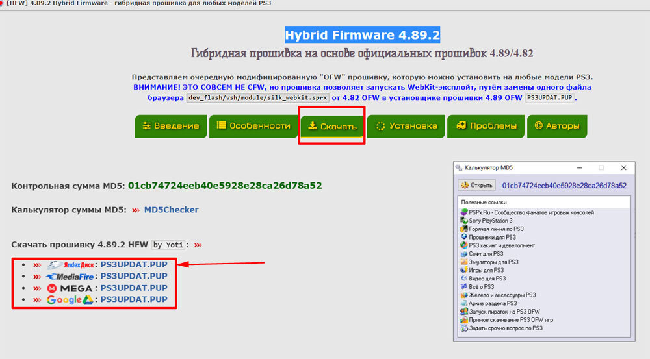The height and width of the screenshot is (359, 650).
Task: Open Прошивки для PS3 link
Action: click(492, 237)
